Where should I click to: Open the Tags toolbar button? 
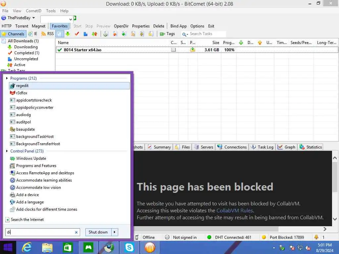click(167, 34)
